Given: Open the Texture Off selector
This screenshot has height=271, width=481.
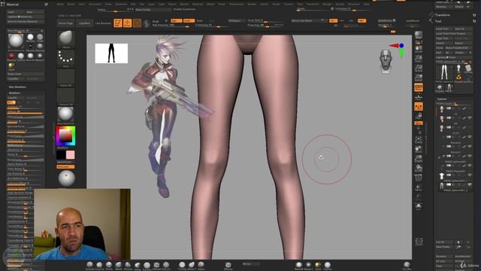Looking at the screenshot, I should click(65, 96).
